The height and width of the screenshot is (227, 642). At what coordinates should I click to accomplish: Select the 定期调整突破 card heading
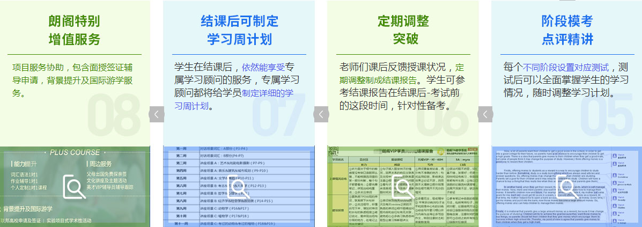[403, 30]
